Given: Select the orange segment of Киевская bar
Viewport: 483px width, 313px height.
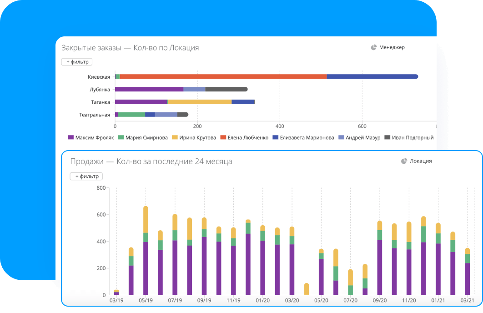Looking at the screenshot, I should [223, 76].
